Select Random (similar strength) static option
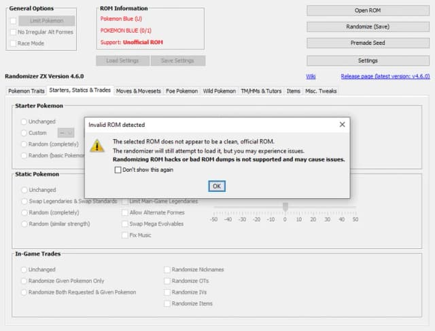 (x=24, y=224)
